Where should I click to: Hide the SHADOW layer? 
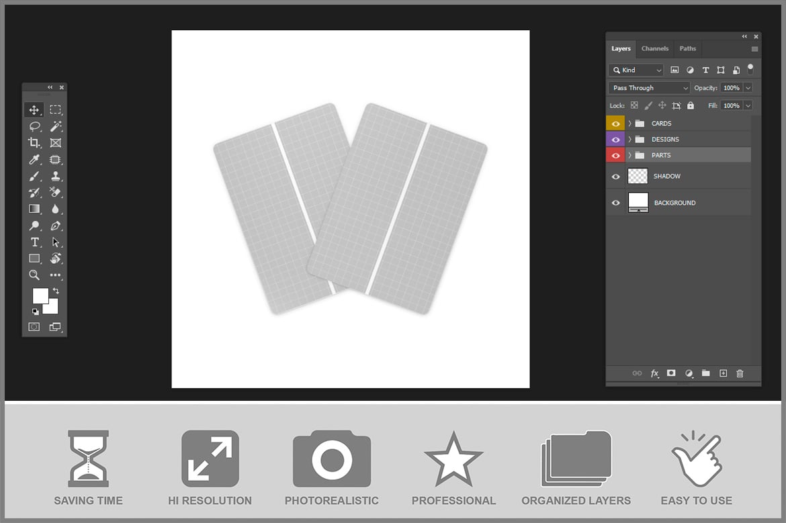point(615,177)
